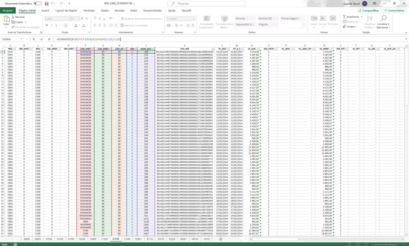Cancel formula entry with the X icon
This screenshot has height=246, width=409.
[34, 39]
